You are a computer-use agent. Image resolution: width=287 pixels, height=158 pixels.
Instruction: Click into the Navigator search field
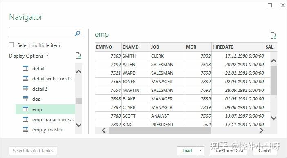41,33
